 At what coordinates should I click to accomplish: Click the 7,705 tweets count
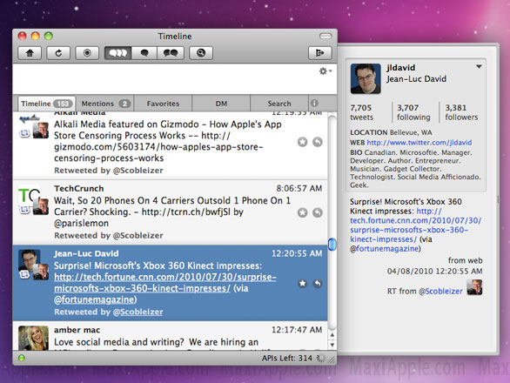click(x=361, y=112)
